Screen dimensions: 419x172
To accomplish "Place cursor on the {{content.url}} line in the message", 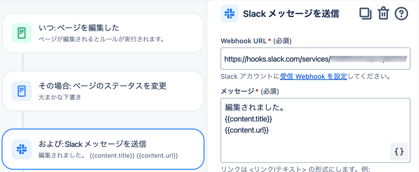I will coord(247,131).
